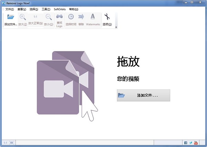The width and height of the screenshot is (207, 147).
Task: Open the 工具 menu
Action: click(x=46, y=9)
